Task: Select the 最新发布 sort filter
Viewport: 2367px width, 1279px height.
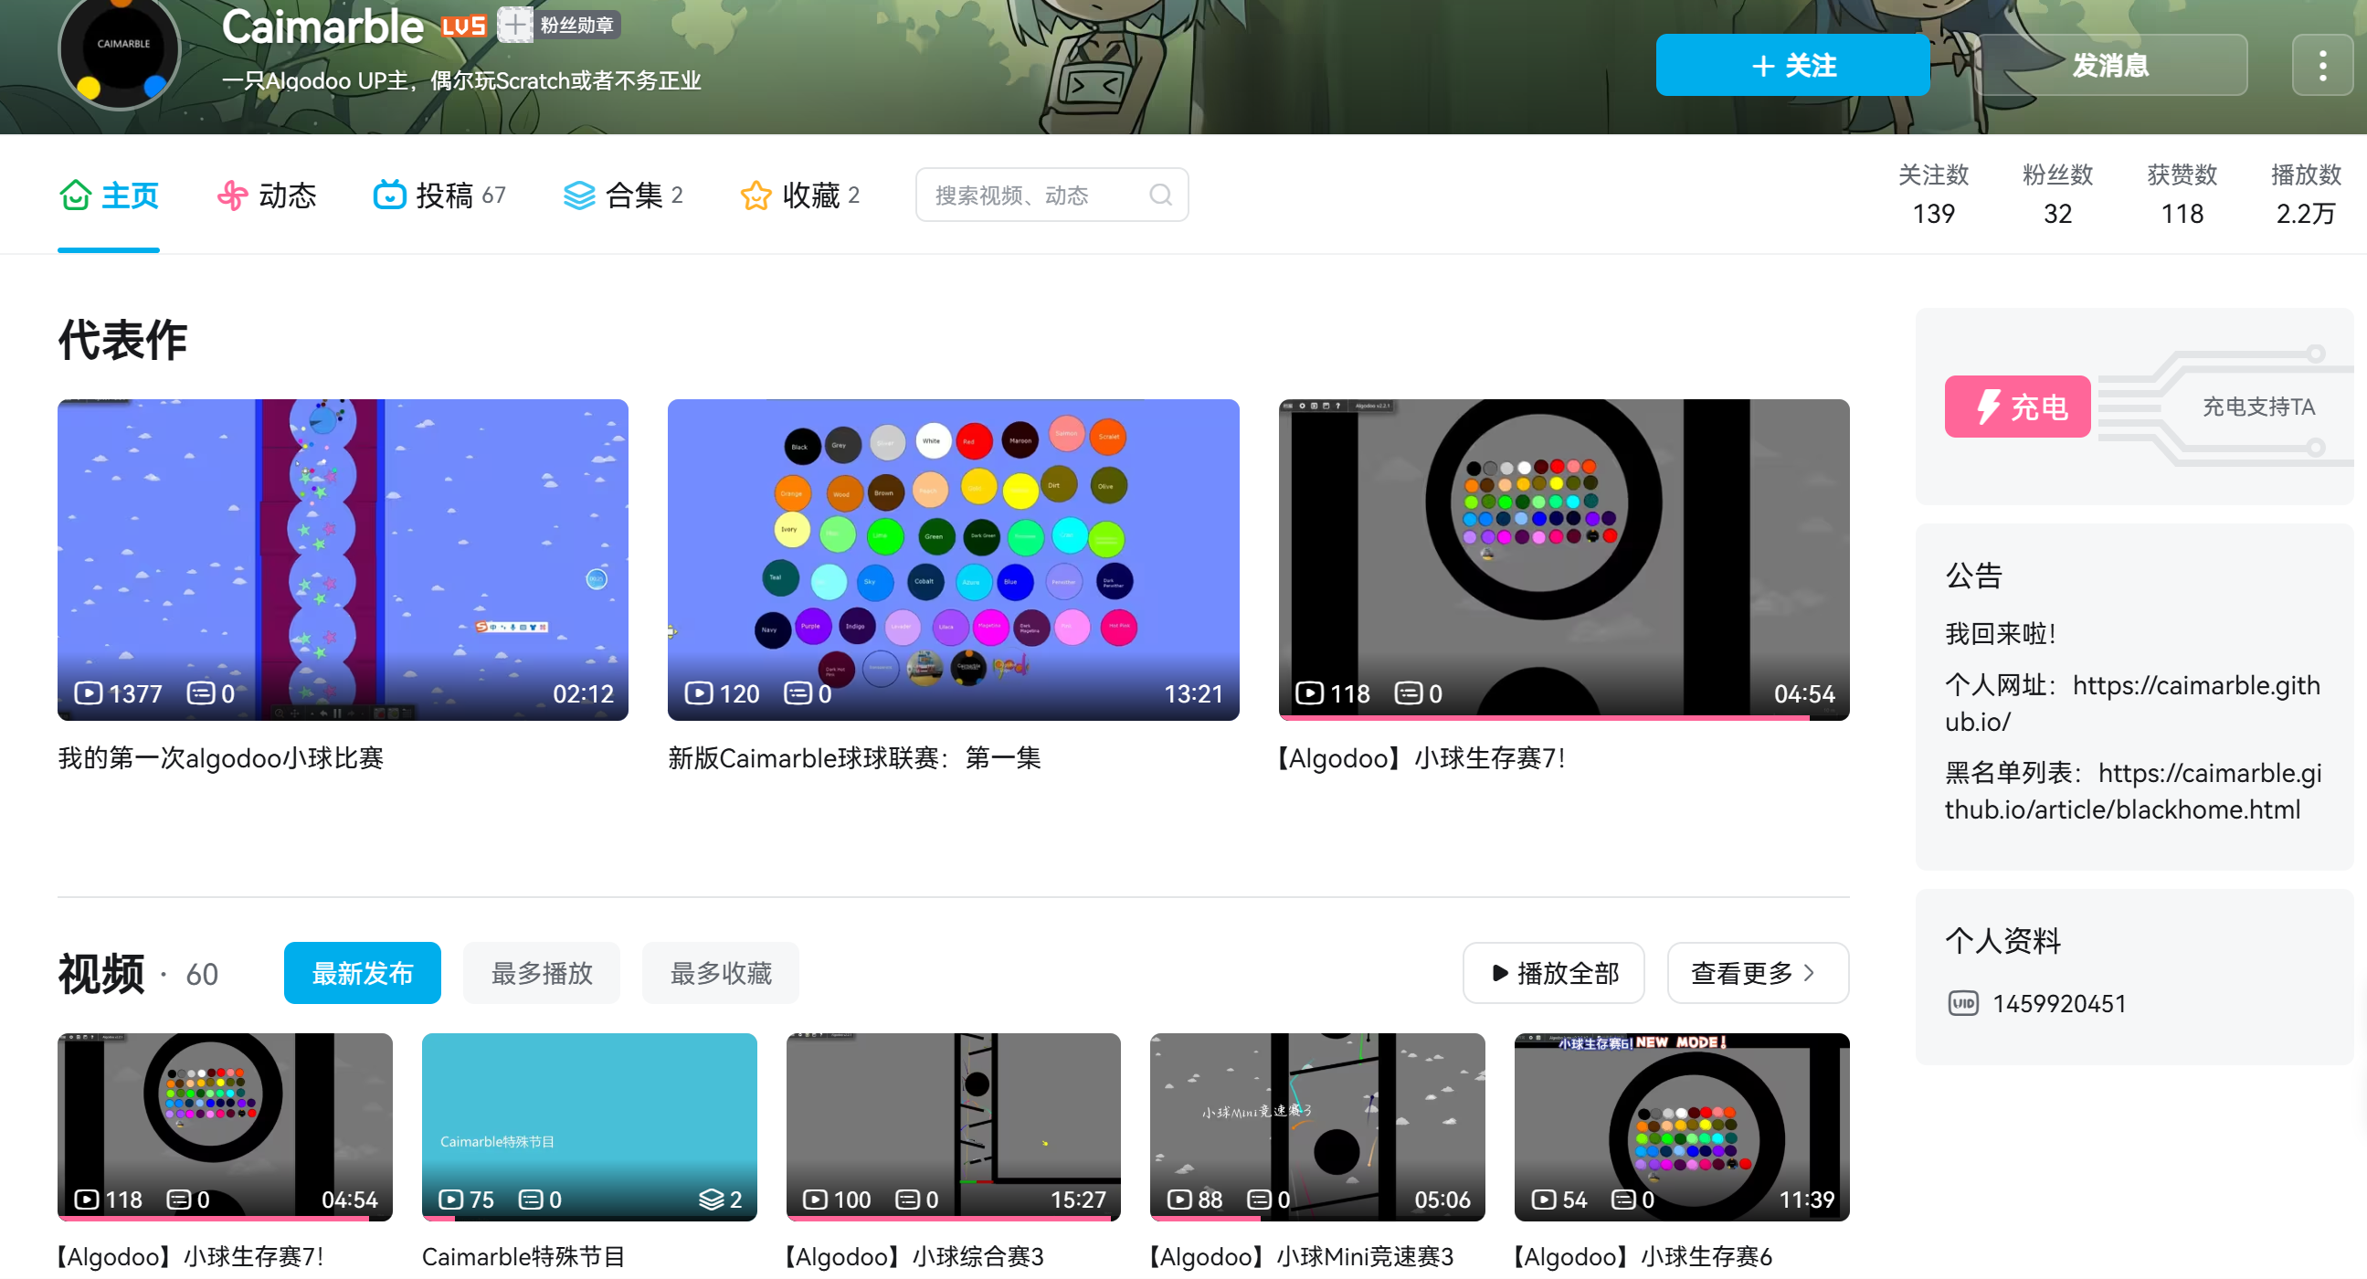Action: tap(362, 973)
